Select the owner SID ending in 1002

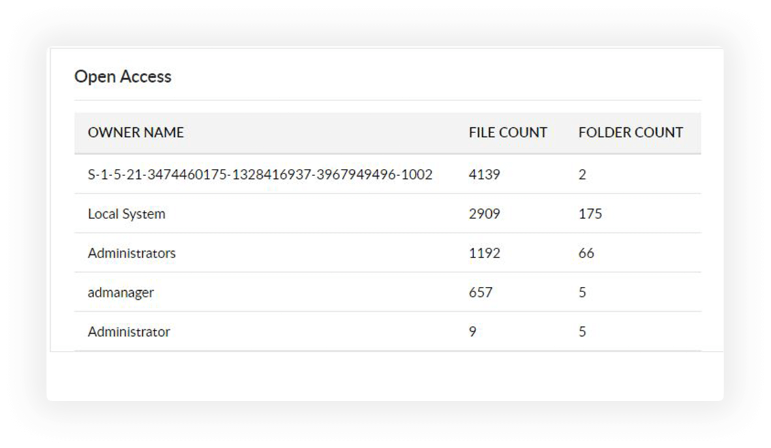260,175
